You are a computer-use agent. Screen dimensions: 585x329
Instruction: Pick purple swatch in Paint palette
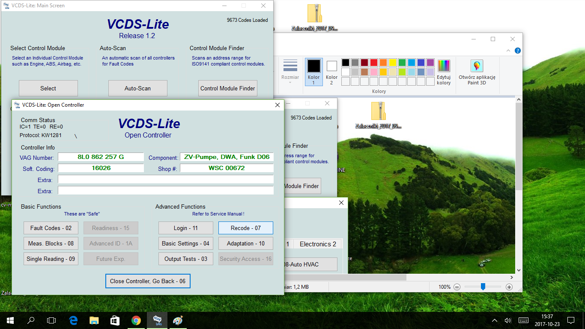[430, 63]
